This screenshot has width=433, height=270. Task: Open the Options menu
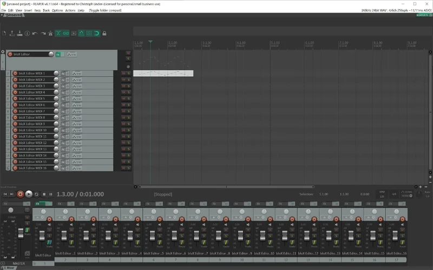coord(57,10)
